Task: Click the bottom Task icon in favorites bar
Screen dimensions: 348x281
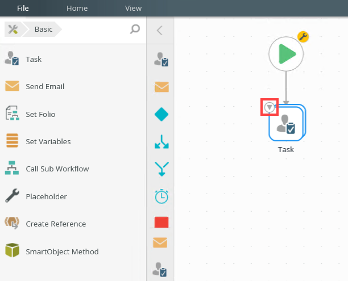Action: [x=160, y=270]
